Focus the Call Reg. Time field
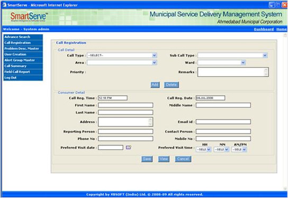288x198 pixels. (x=113, y=98)
